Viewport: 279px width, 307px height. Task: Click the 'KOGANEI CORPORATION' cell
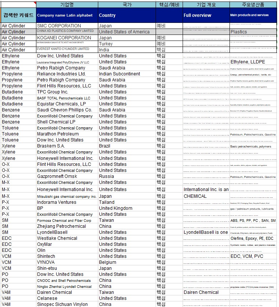point(67,38)
